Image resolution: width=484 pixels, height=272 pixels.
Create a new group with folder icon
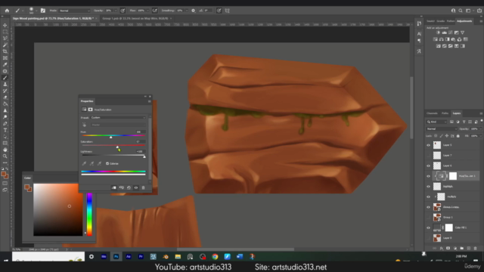click(x=462, y=249)
